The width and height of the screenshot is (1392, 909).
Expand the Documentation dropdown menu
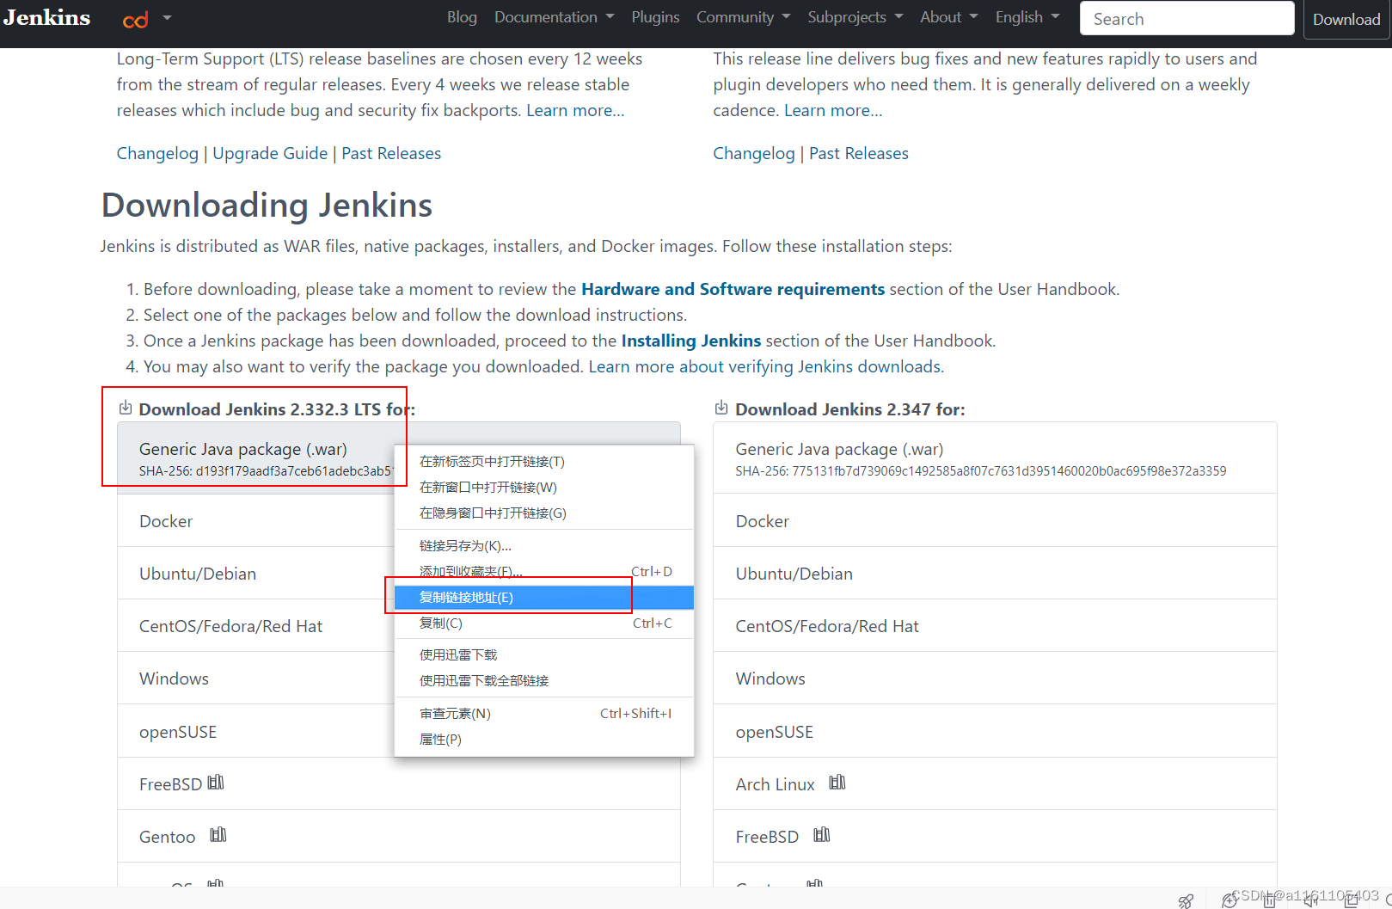pos(554,17)
